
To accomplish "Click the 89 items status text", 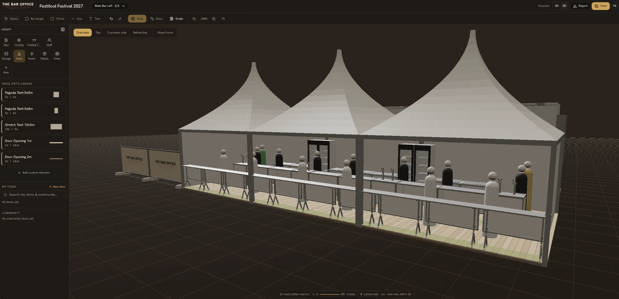I will click(348, 294).
